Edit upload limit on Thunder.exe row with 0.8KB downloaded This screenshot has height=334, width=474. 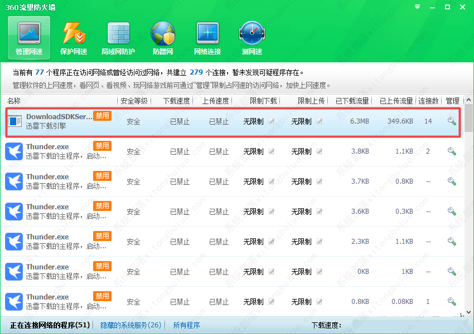[319, 301]
